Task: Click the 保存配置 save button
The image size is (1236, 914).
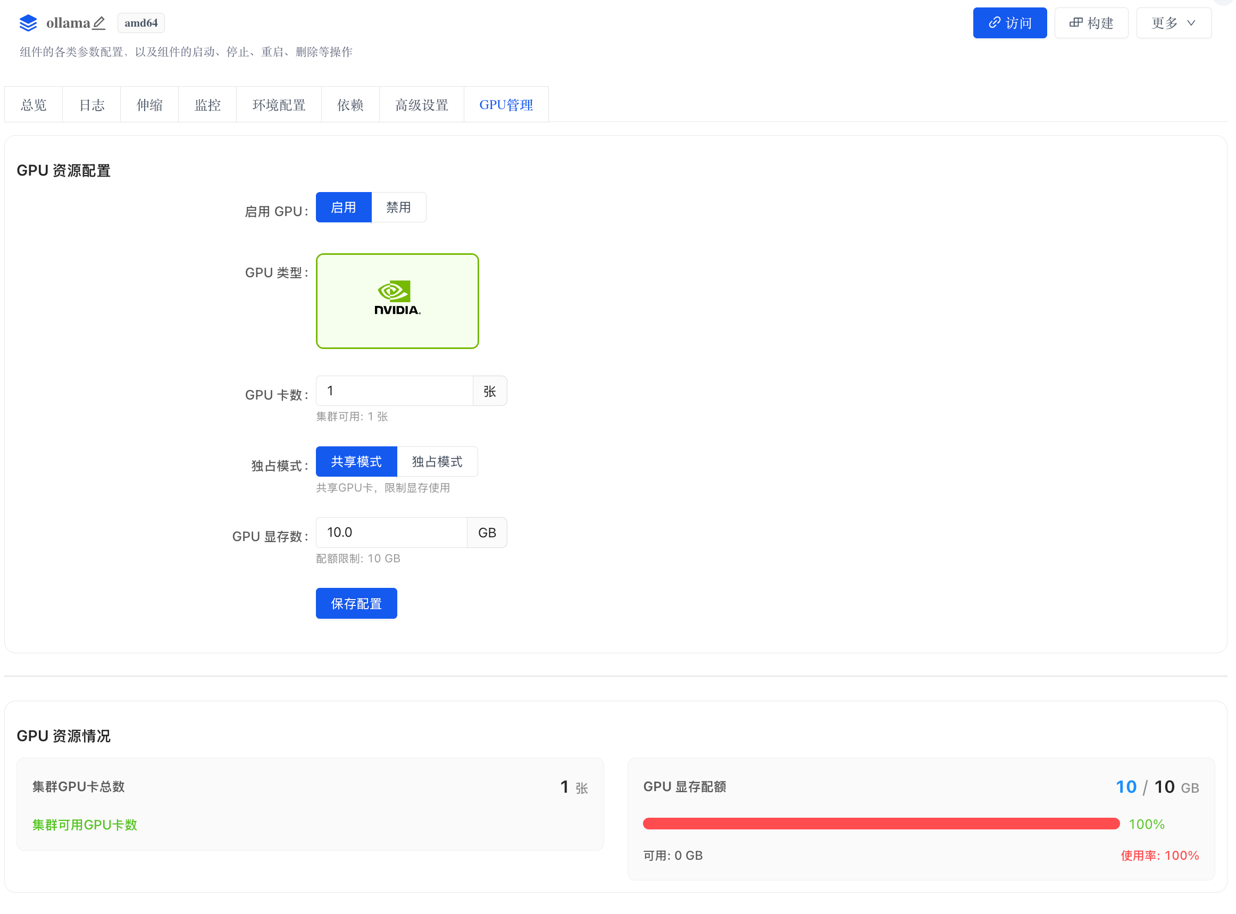Action: pyautogui.click(x=356, y=604)
